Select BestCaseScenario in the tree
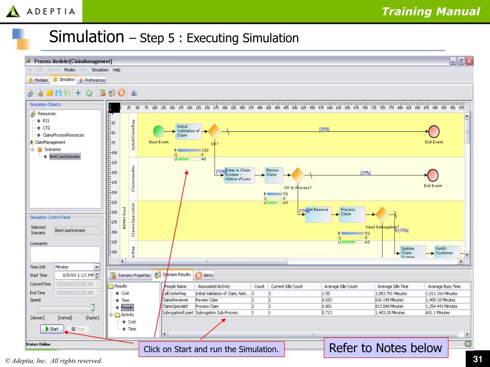Viewport: 490px width, 367px height. click(65, 157)
